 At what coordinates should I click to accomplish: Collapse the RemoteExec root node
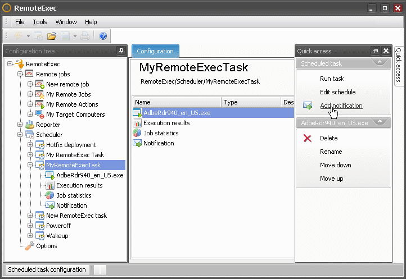pos(10,63)
